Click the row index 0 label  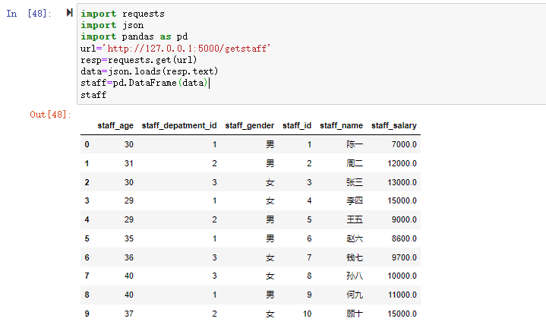tap(87, 144)
